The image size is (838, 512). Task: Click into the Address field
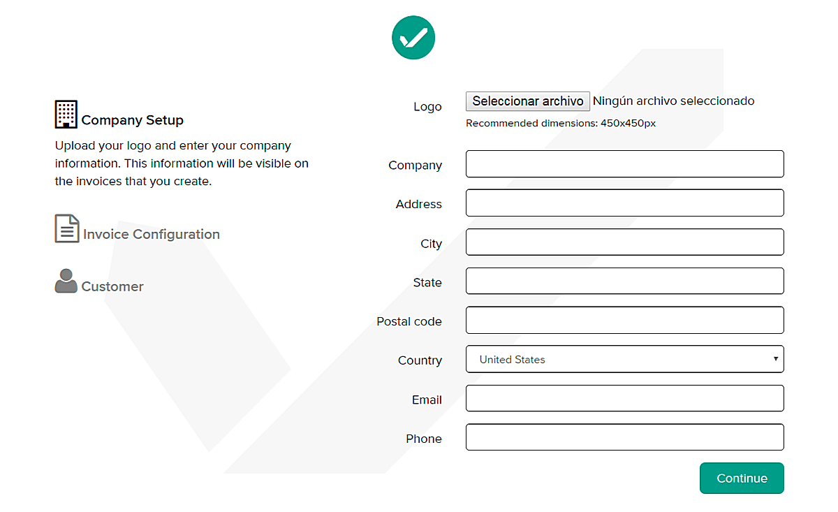(x=624, y=203)
